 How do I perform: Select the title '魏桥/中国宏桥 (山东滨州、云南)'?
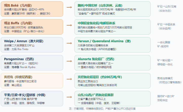[x=100, y=6]
